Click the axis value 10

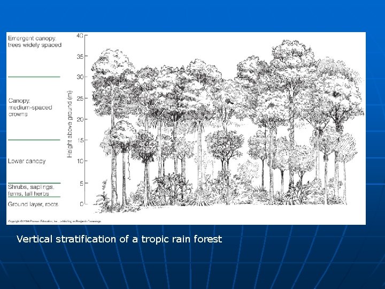coord(80,161)
